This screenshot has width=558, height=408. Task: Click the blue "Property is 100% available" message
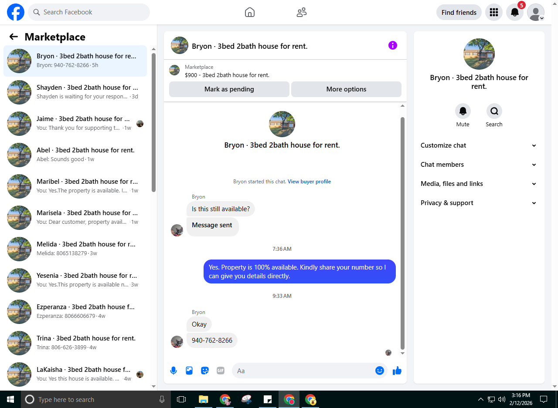coord(300,272)
